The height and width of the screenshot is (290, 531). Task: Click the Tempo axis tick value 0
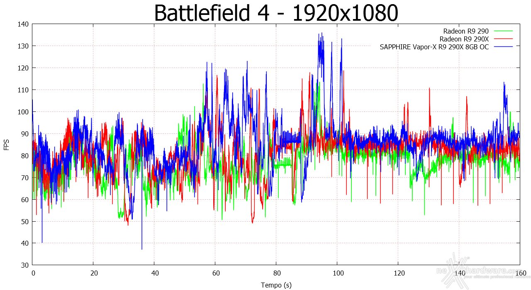point(33,273)
